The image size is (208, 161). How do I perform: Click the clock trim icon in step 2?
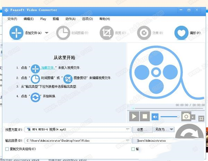pyautogui.click(x=35, y=79)
